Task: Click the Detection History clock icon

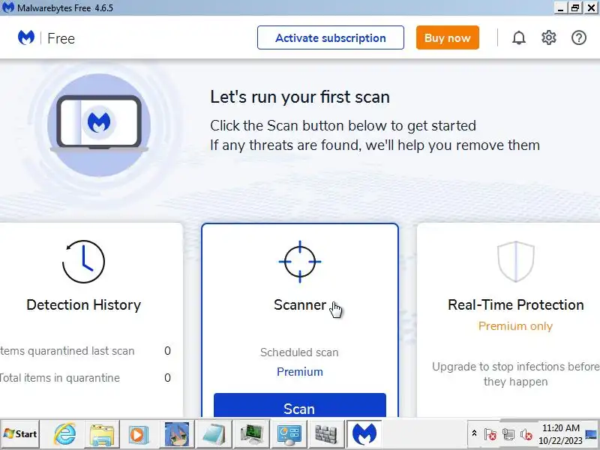Action: [x=83, y=262]
